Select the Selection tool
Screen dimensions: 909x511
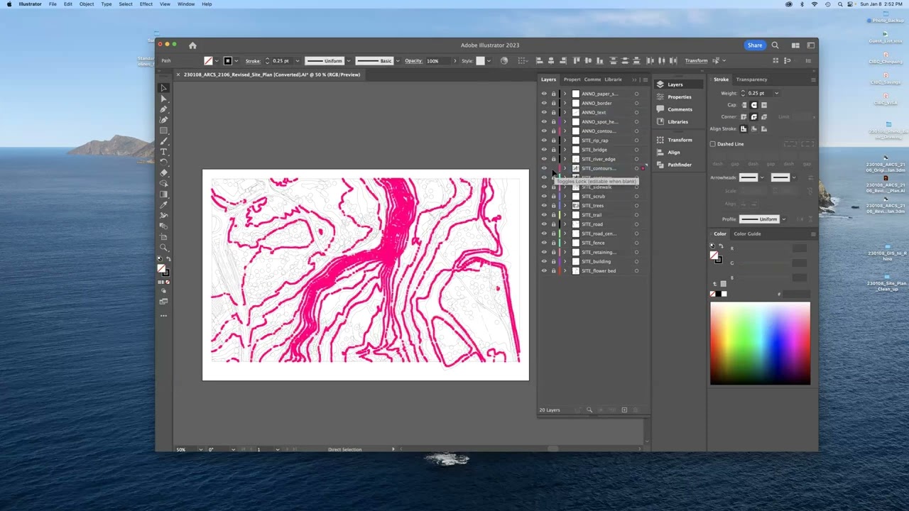click(163, 88)
